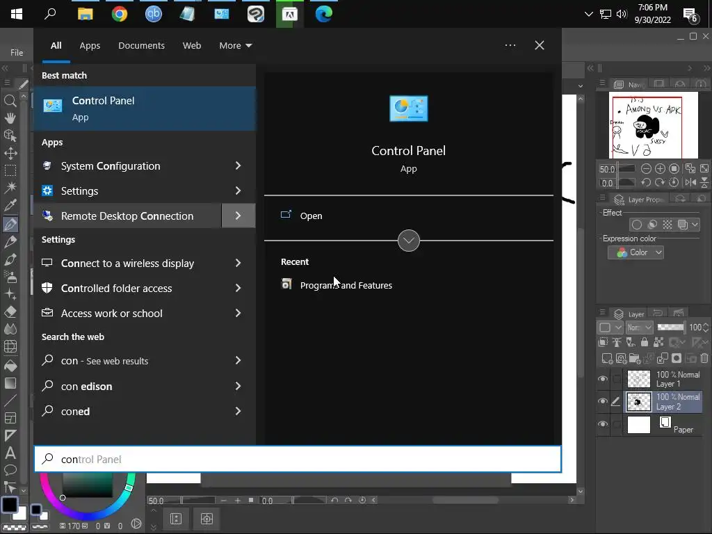Toggle Clip to layer below icon
The width and height of the screenshot is (712, 534).
coord(604,342)
